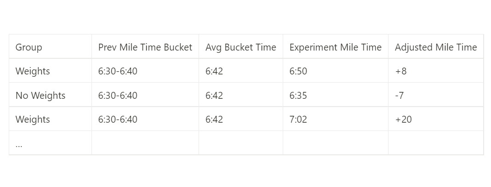The height and width of the screenshot is (187, 491).
Task: Click the Group column header
Action: pos(29,47)
